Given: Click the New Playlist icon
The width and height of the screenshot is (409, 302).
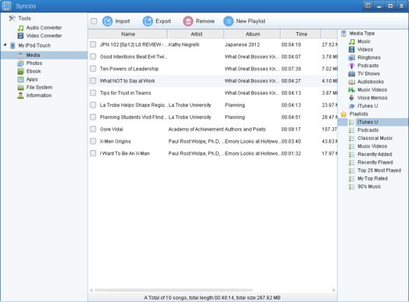Looking at the screenshot, I should tap(228, 21).
